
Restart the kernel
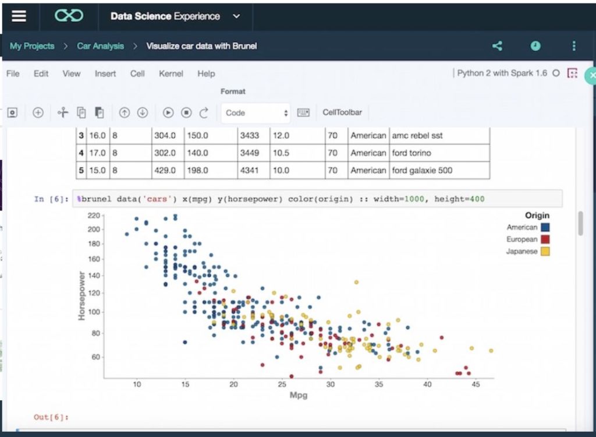coord(204,112)
